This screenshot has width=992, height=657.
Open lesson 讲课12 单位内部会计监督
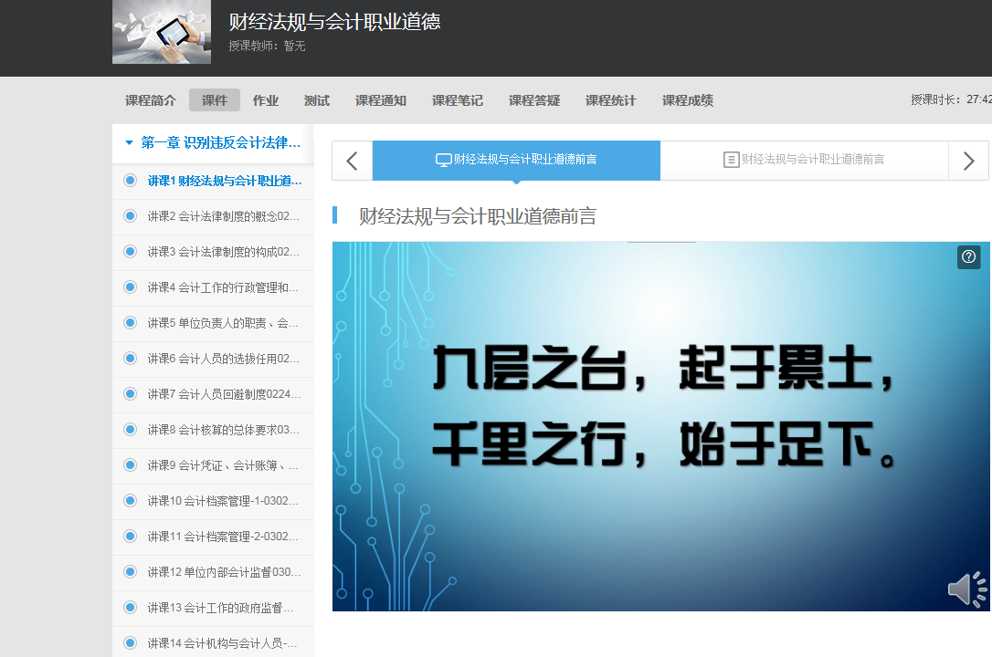pos(224,572)
